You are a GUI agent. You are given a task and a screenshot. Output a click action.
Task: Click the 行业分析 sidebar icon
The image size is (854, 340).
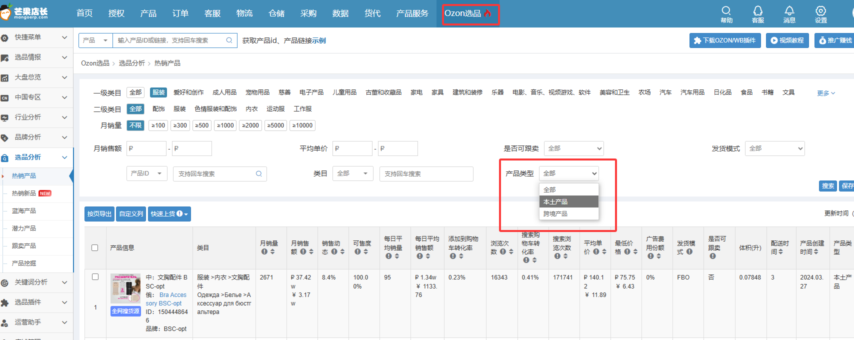click(x=4, y=117)
